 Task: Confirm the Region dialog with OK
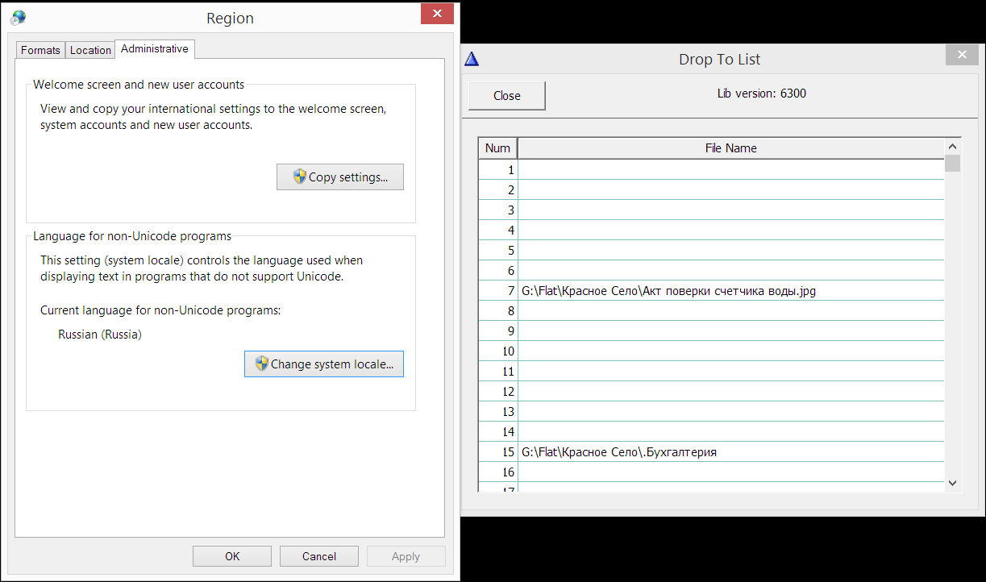pyautogui.click(x=232, y=556)
